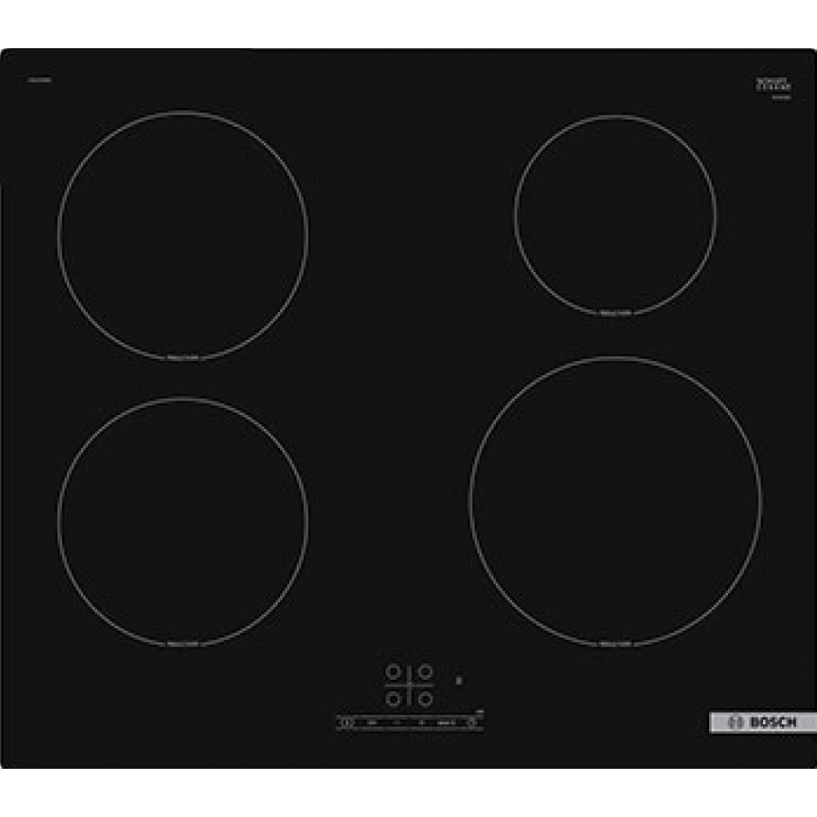Click the BOSCH logo badge
Screen dimensions: 817x817
coord(763,722)
